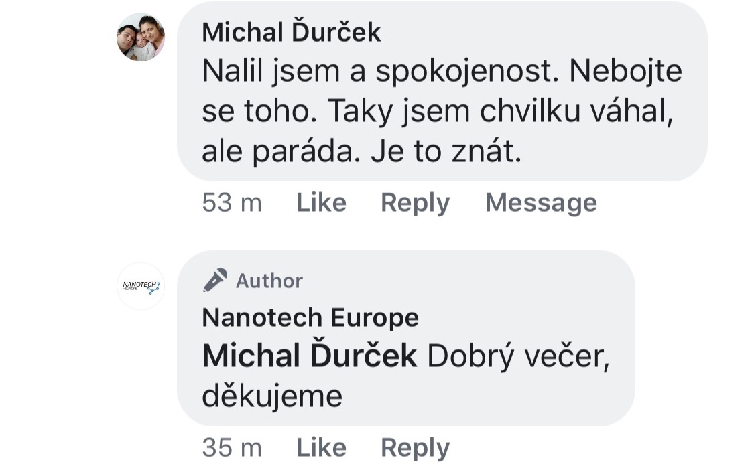Like Michal Ďurček's comment

click(321, 203)
